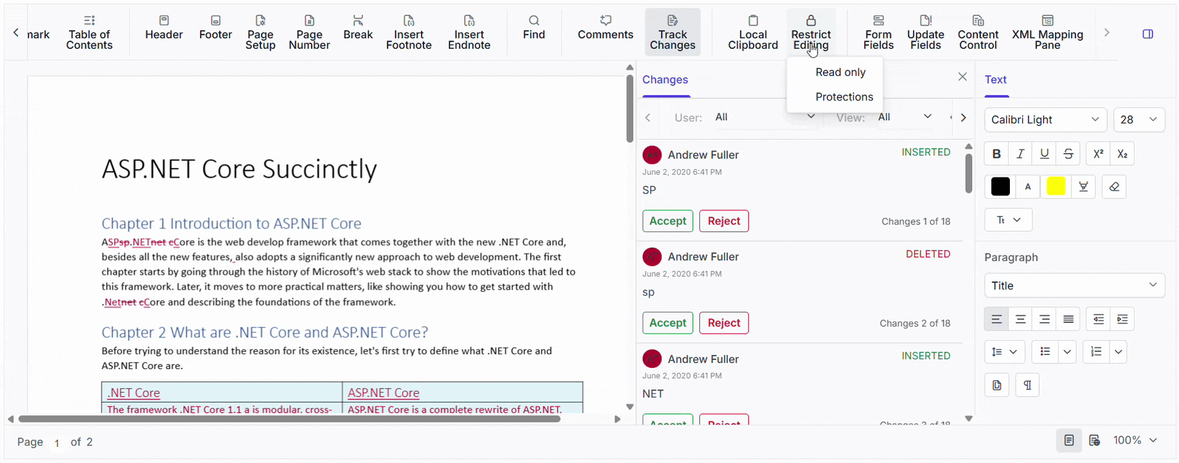Reject the deleted sp change
1179x463 pixels.
point(724,323)
